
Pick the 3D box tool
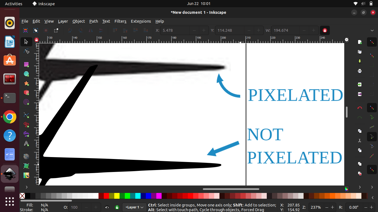click(26, 92)
